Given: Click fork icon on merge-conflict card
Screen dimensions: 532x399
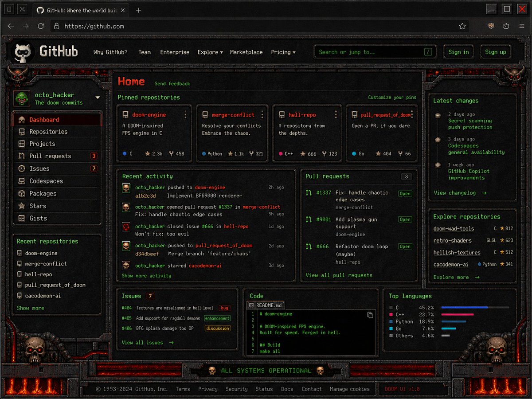Looking at the screenshot, I should (251, 154).
